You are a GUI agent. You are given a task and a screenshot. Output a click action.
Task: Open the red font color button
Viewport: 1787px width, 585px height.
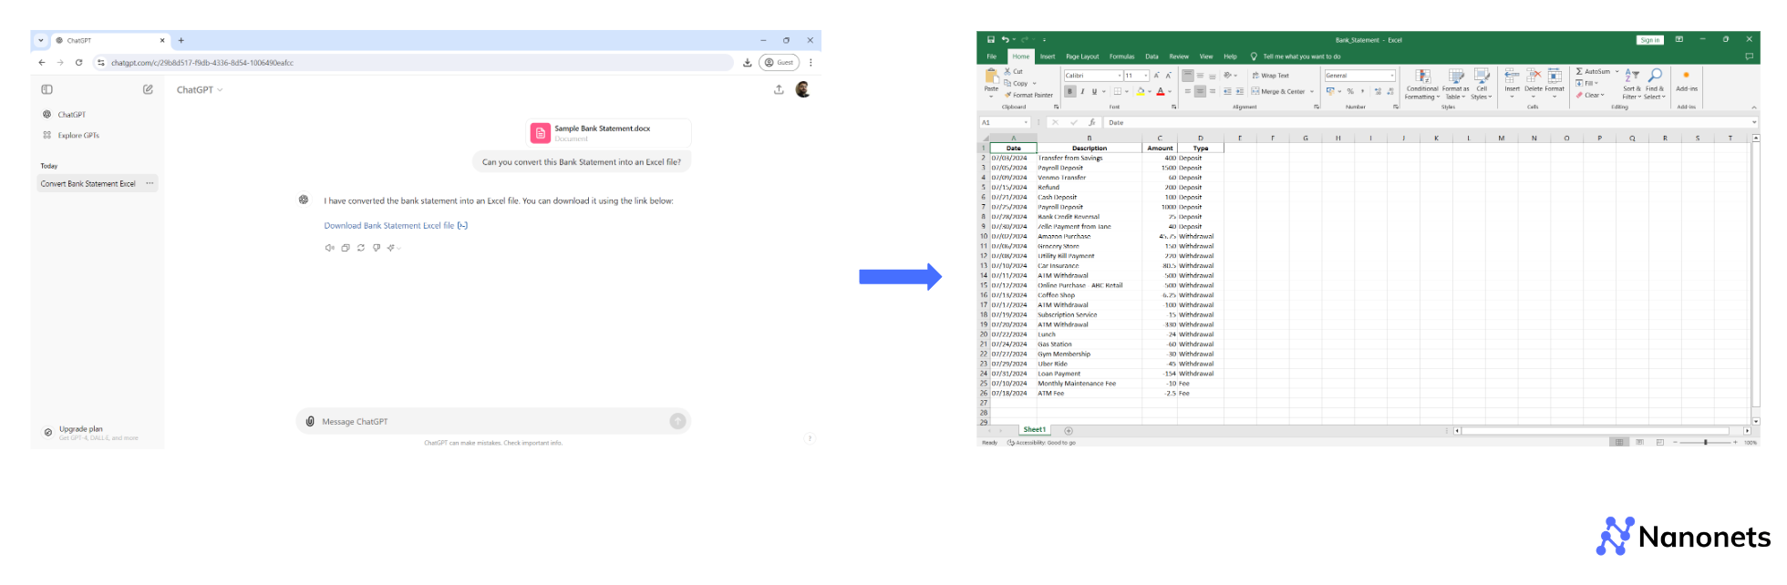point(1161,91)
